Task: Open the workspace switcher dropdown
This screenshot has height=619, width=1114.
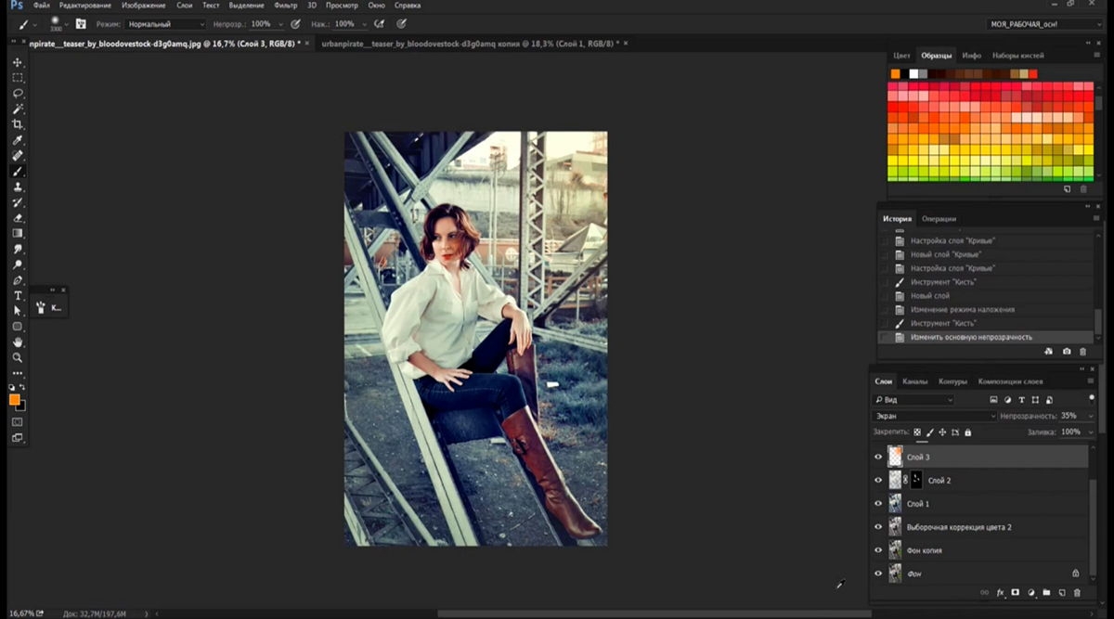Action: click(x=1044, y=23)
